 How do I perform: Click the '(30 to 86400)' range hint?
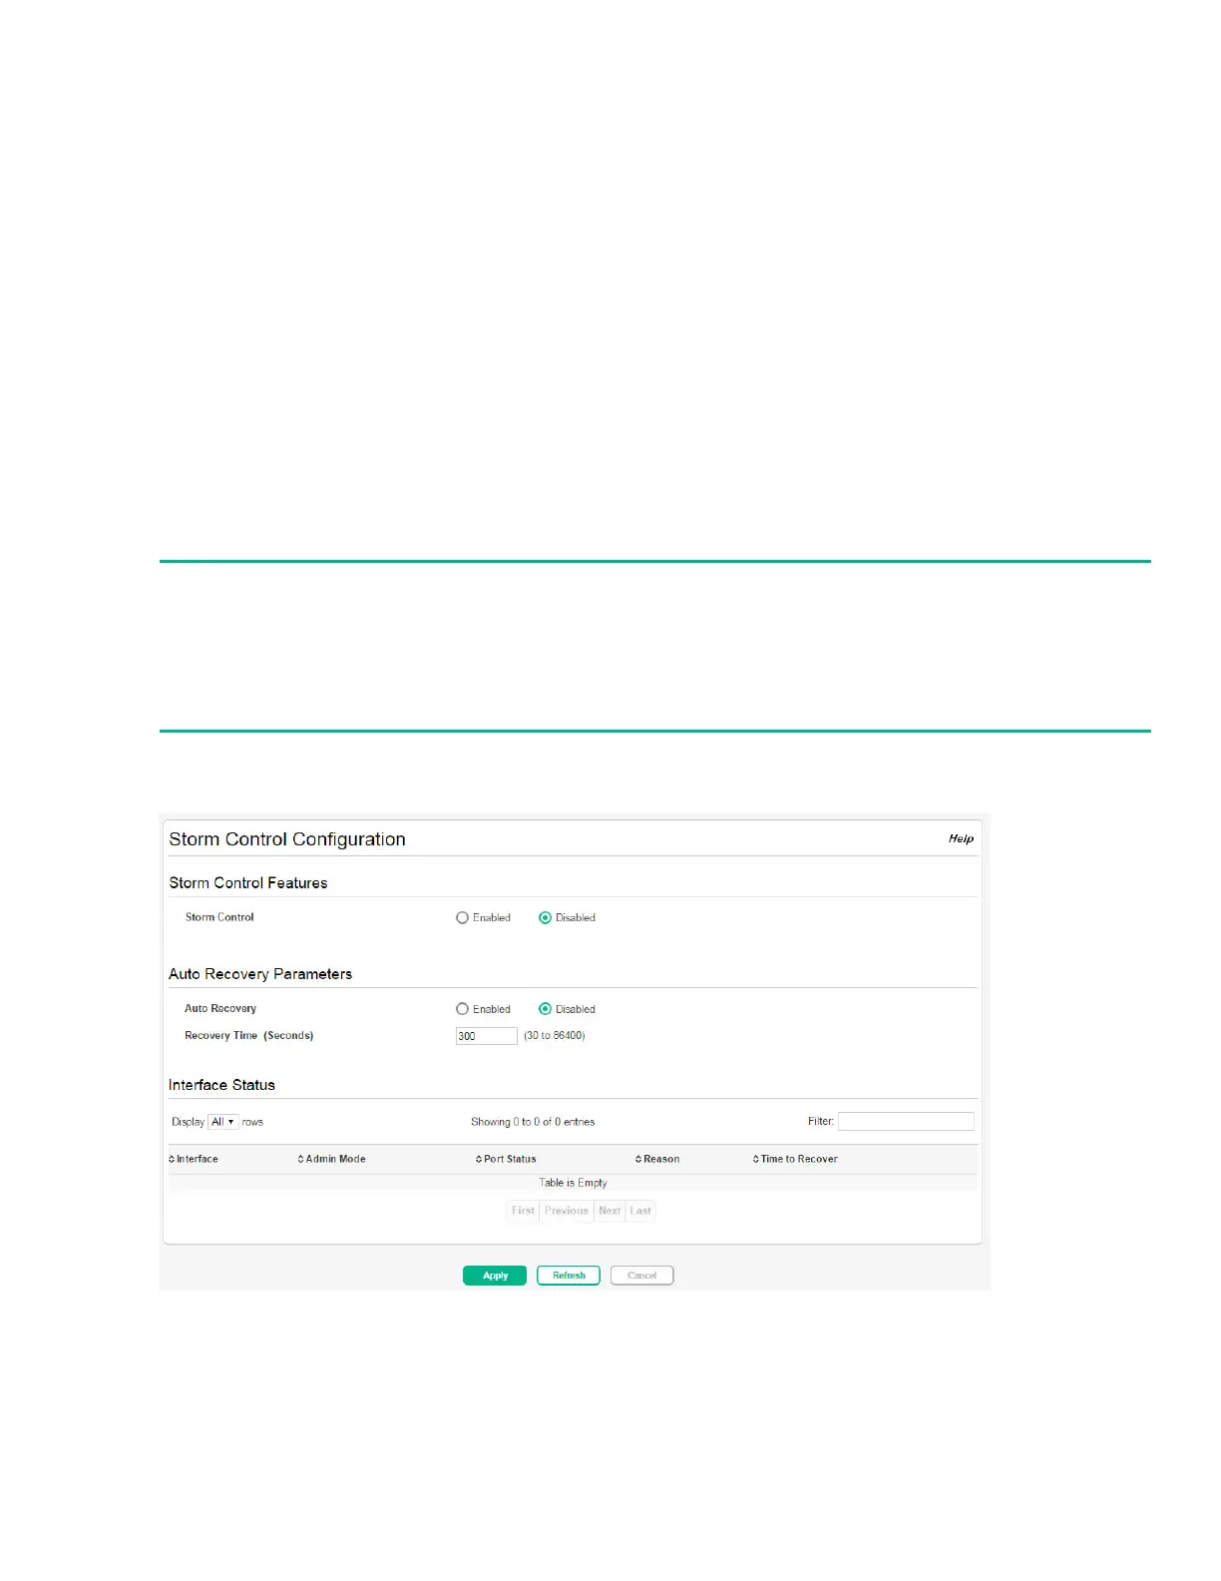tap(555, 1035)
